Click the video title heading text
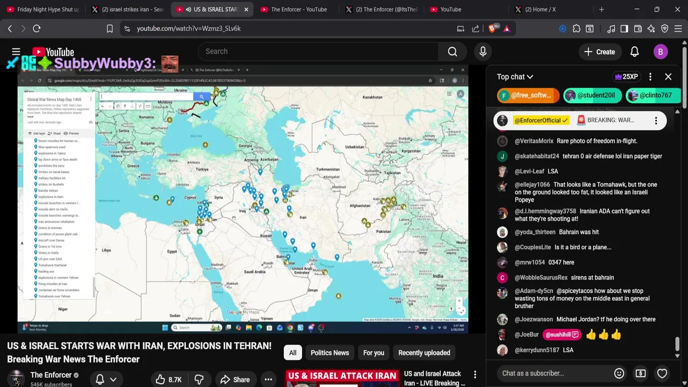This screenshot has width=688, height=387. pyautogui.click(x=139, y=353)
